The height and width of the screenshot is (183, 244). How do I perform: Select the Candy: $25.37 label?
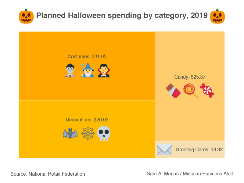[190, 77]
